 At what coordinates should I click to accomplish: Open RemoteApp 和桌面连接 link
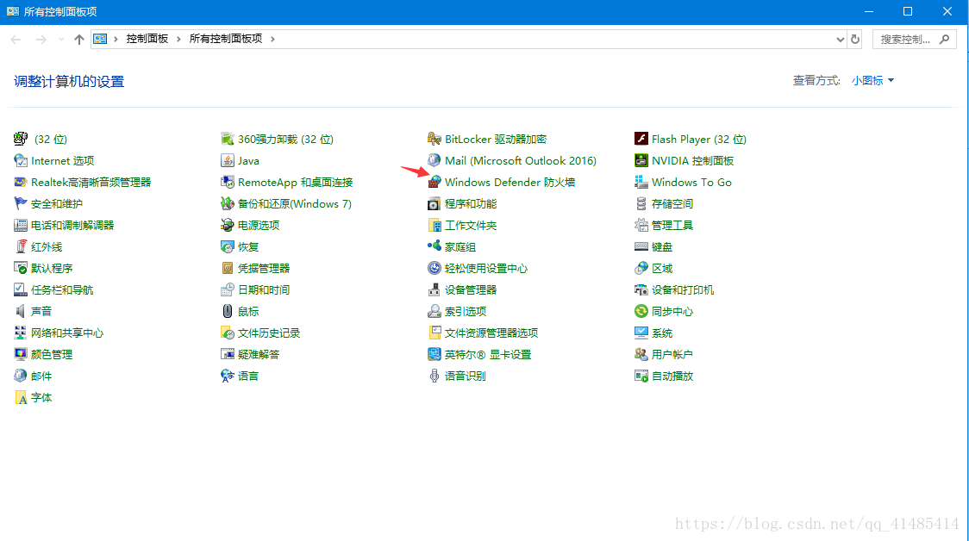point(296,182)
